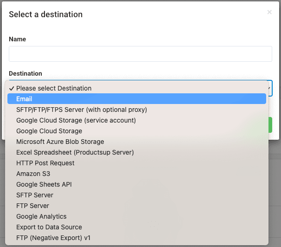Select Google Analytics from the list

click(41, 216)
